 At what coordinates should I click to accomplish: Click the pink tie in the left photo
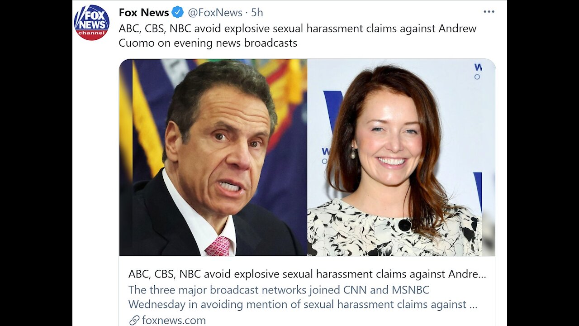(218, 246)
